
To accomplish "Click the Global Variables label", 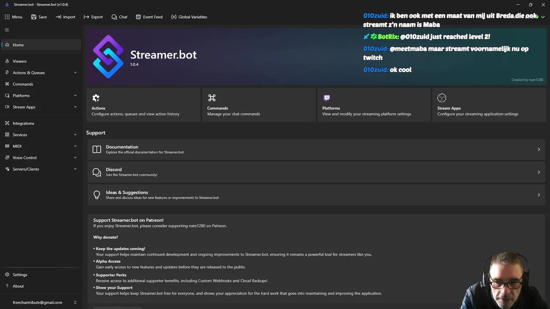I will [192, 17].
